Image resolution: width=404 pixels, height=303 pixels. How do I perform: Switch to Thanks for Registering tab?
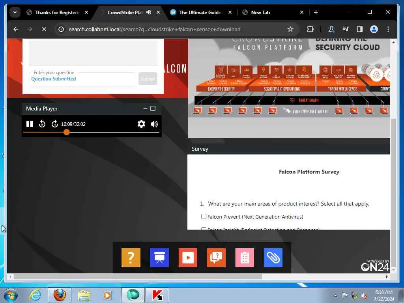coord(57,12)
